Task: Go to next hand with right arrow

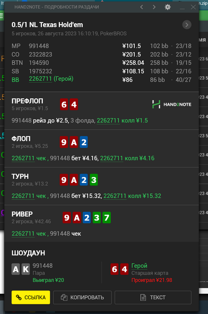Action: 154,7
